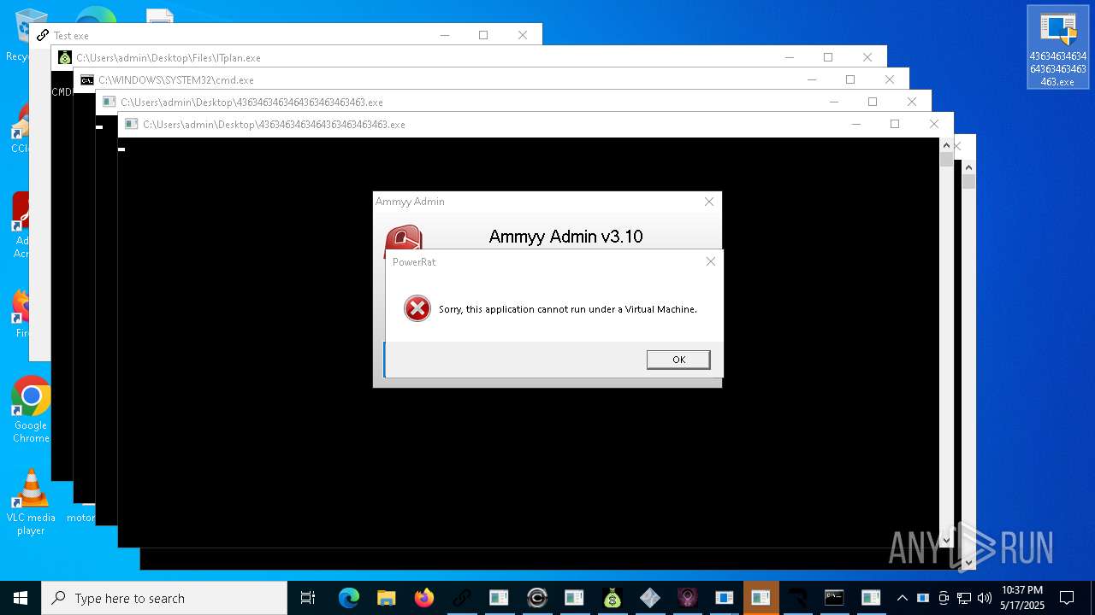Click the highlighted active taskbar app icon
The width and height of the screenshot is (1095, 615).
761,598
